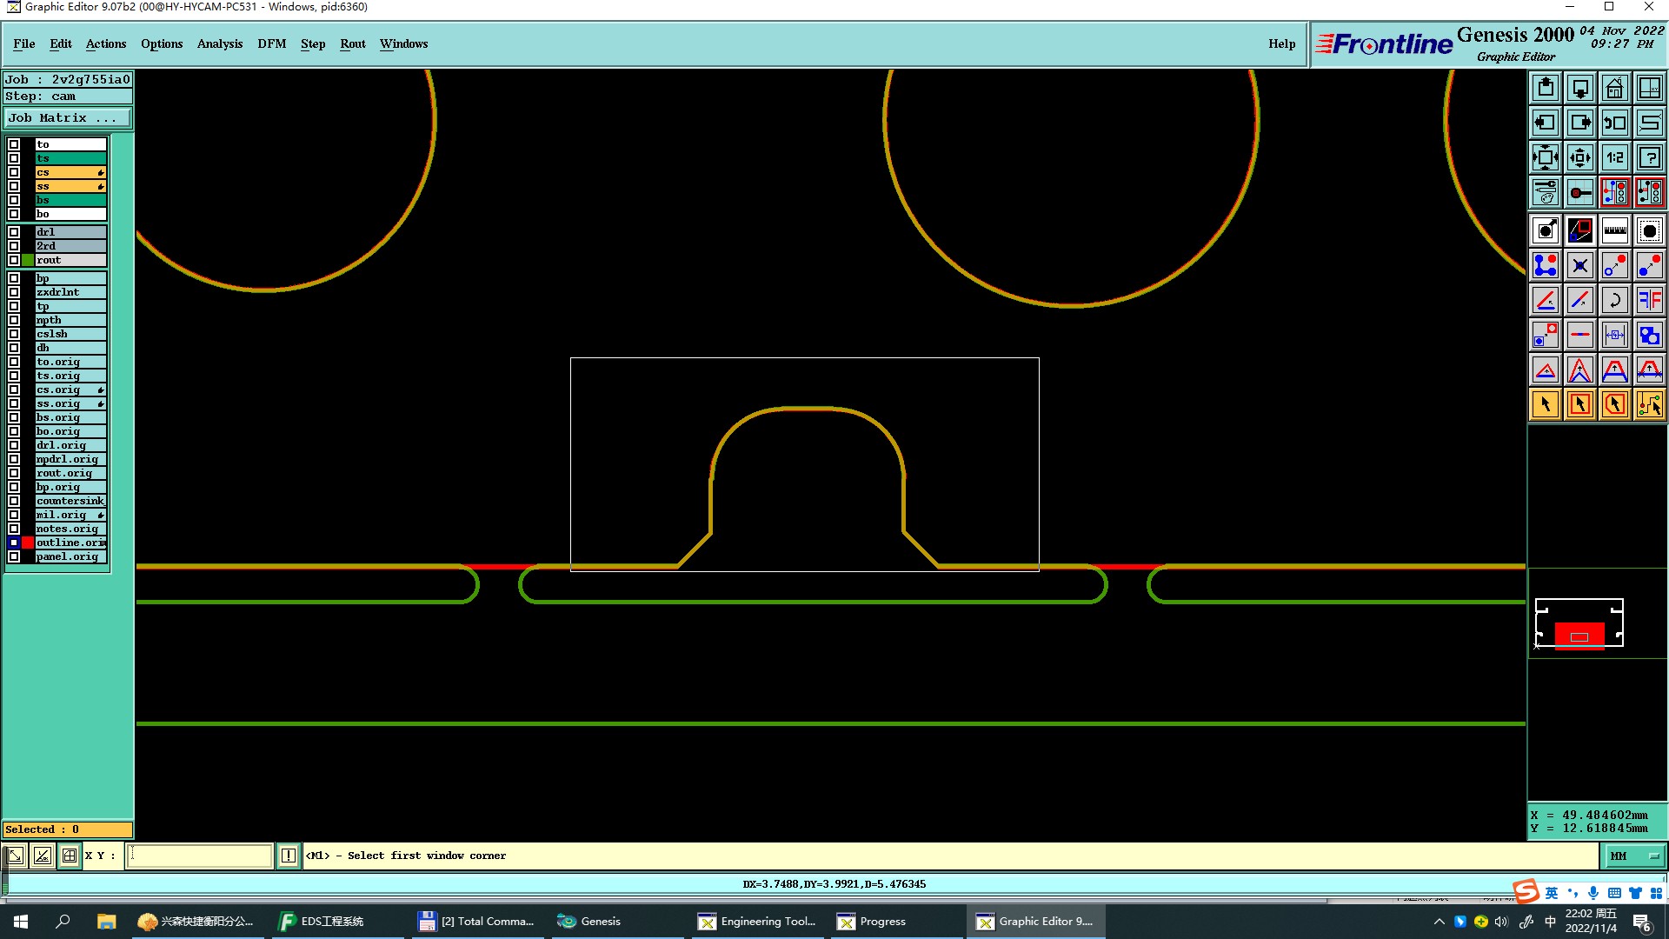This screenshot has width=1669, height=939.
Task: Select the plain arrow selection tool
Action: (x=1546, y=404)
